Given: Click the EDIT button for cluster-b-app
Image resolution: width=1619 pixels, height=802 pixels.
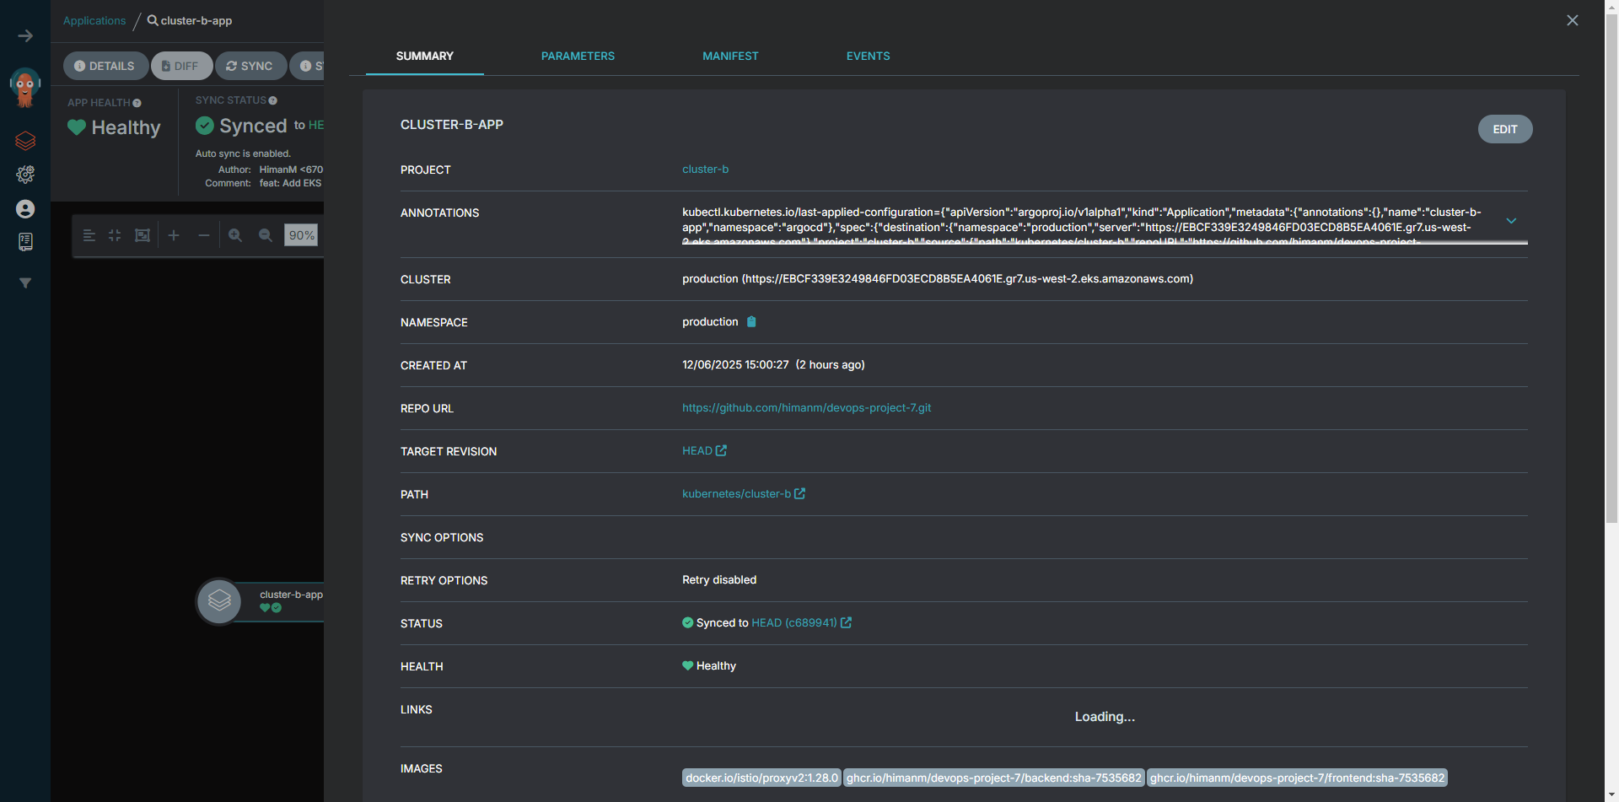Looking at the screenshot, I should 1504,129.
